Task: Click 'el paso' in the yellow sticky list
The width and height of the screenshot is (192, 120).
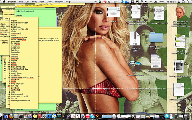Action: pyautogui.click(x=14, y=21)
